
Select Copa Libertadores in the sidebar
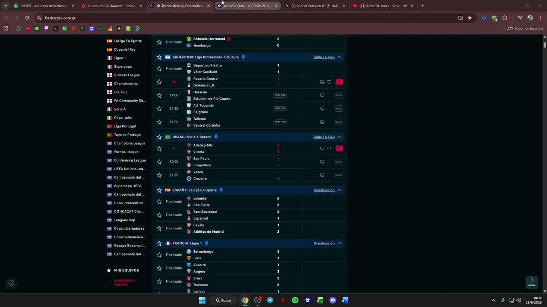[129, 229]
